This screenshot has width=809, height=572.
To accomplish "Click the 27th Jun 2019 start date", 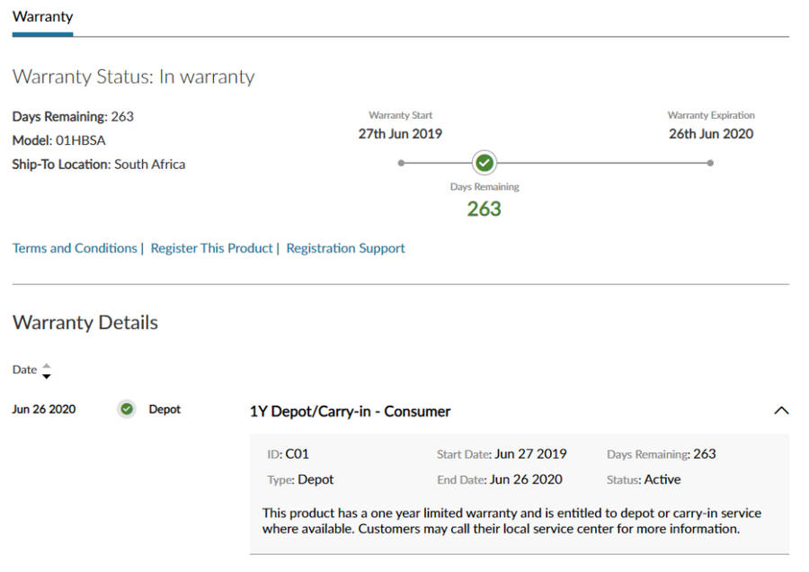I will pos(400,134).
